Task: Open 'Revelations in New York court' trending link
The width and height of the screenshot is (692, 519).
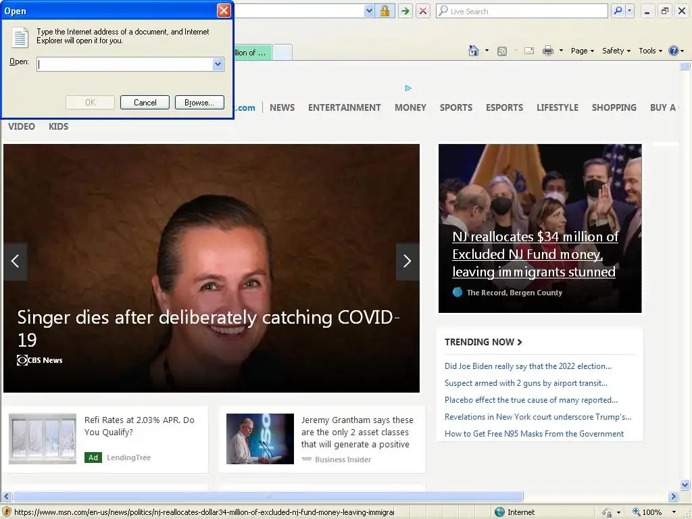Action: tap(537, 416)
